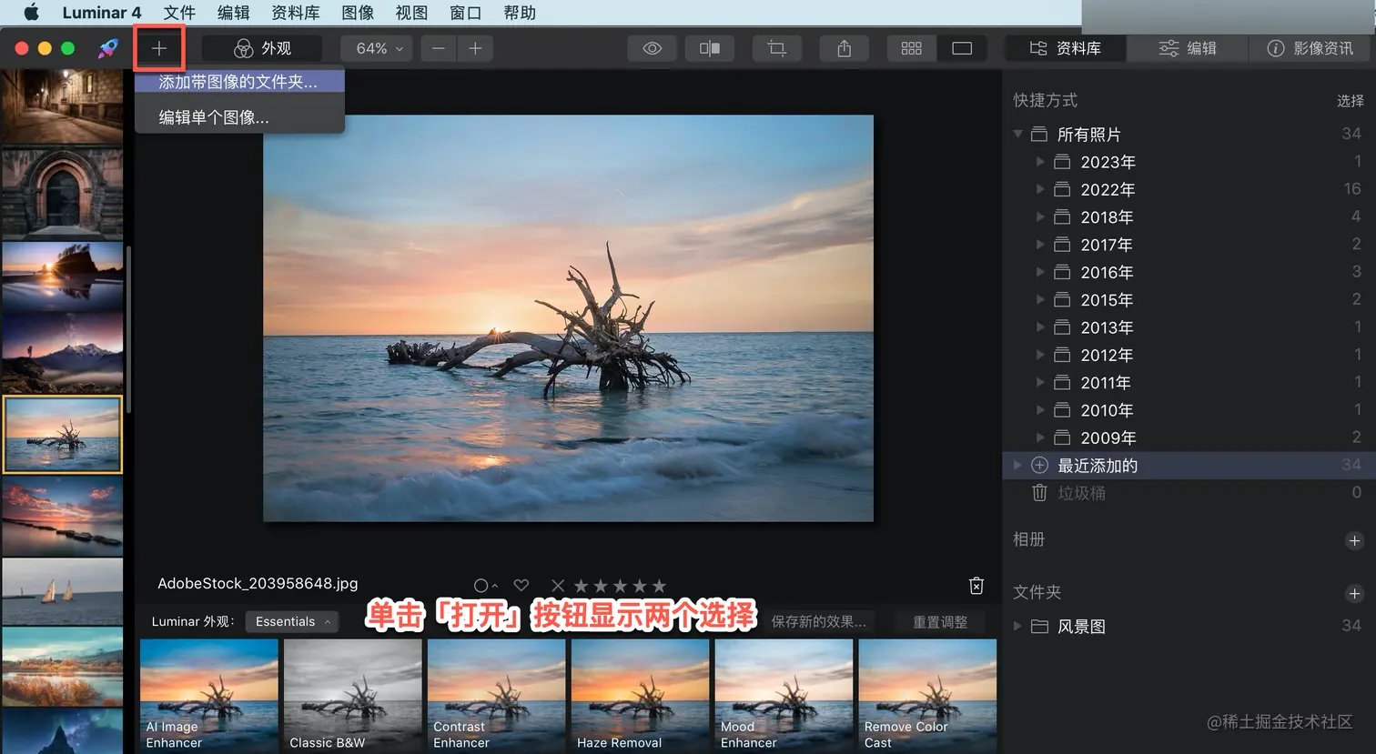Screen dimensions: 1376x754
Task: Click 保存新的效果 button
Action: [x=818, y=621]
